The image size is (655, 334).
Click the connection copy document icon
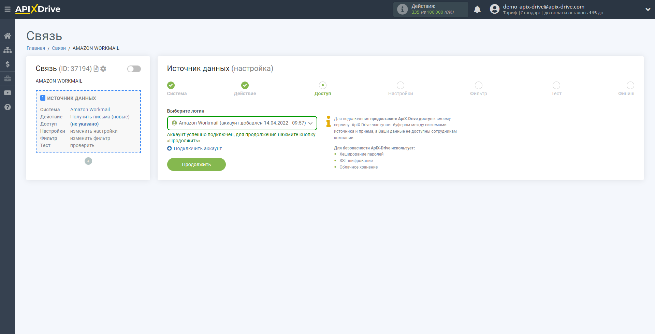point(96,69)
